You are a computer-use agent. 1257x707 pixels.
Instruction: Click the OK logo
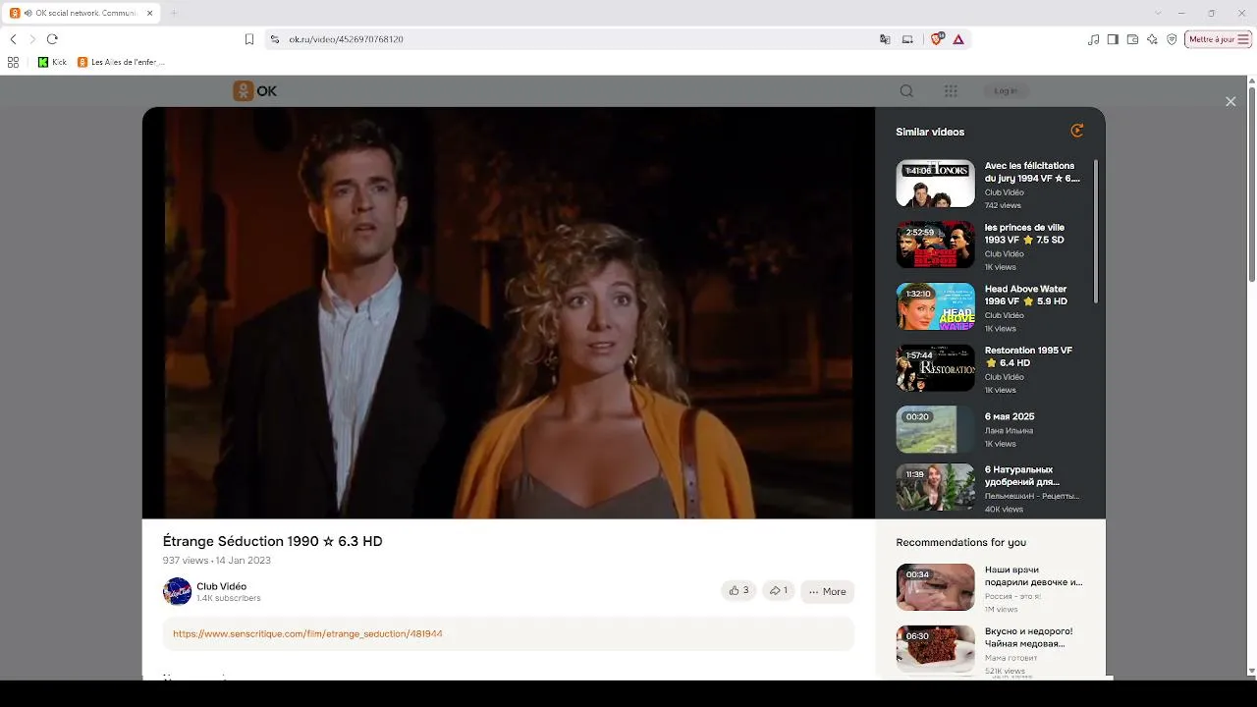tap(255, 91)
